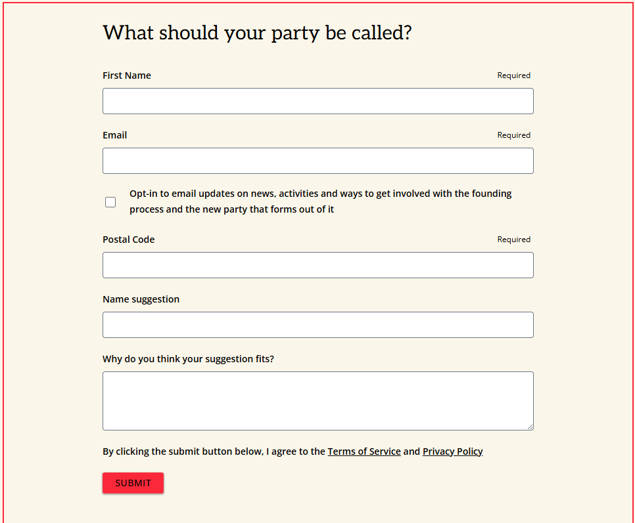Click the 'Why do you think your suggestion fits?' label
Viewport: 635px width, 523px height.
tap(188, 359)
